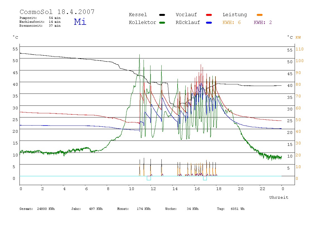Click the Brennerzeit value '37 min'

[x=54, y=26]
